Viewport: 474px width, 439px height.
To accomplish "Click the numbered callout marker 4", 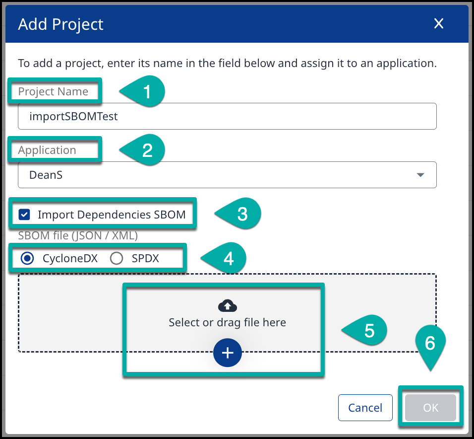I will click(x=228, y=258).
